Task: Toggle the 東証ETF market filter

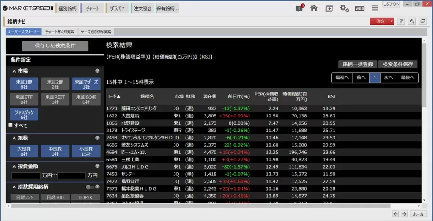Action: pos(24,99)
